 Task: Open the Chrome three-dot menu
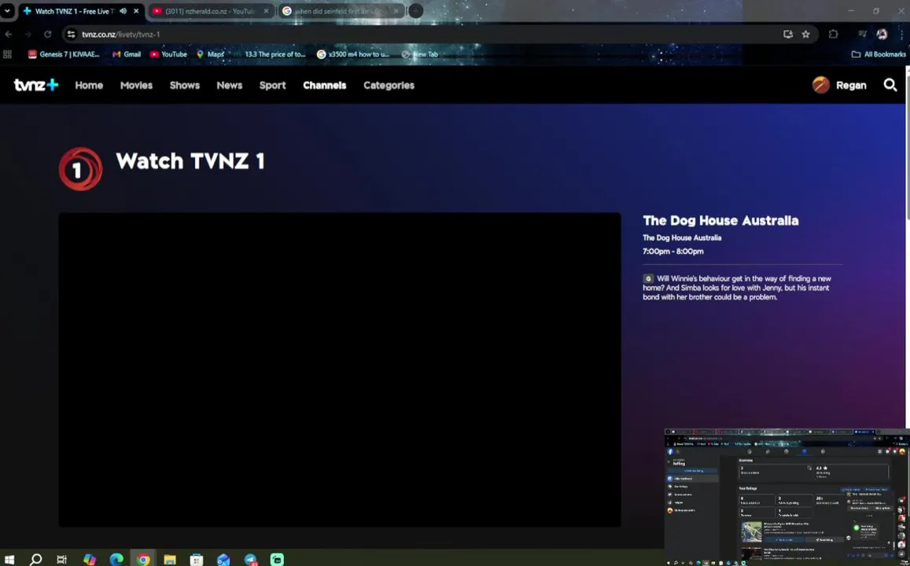point(902,35)
